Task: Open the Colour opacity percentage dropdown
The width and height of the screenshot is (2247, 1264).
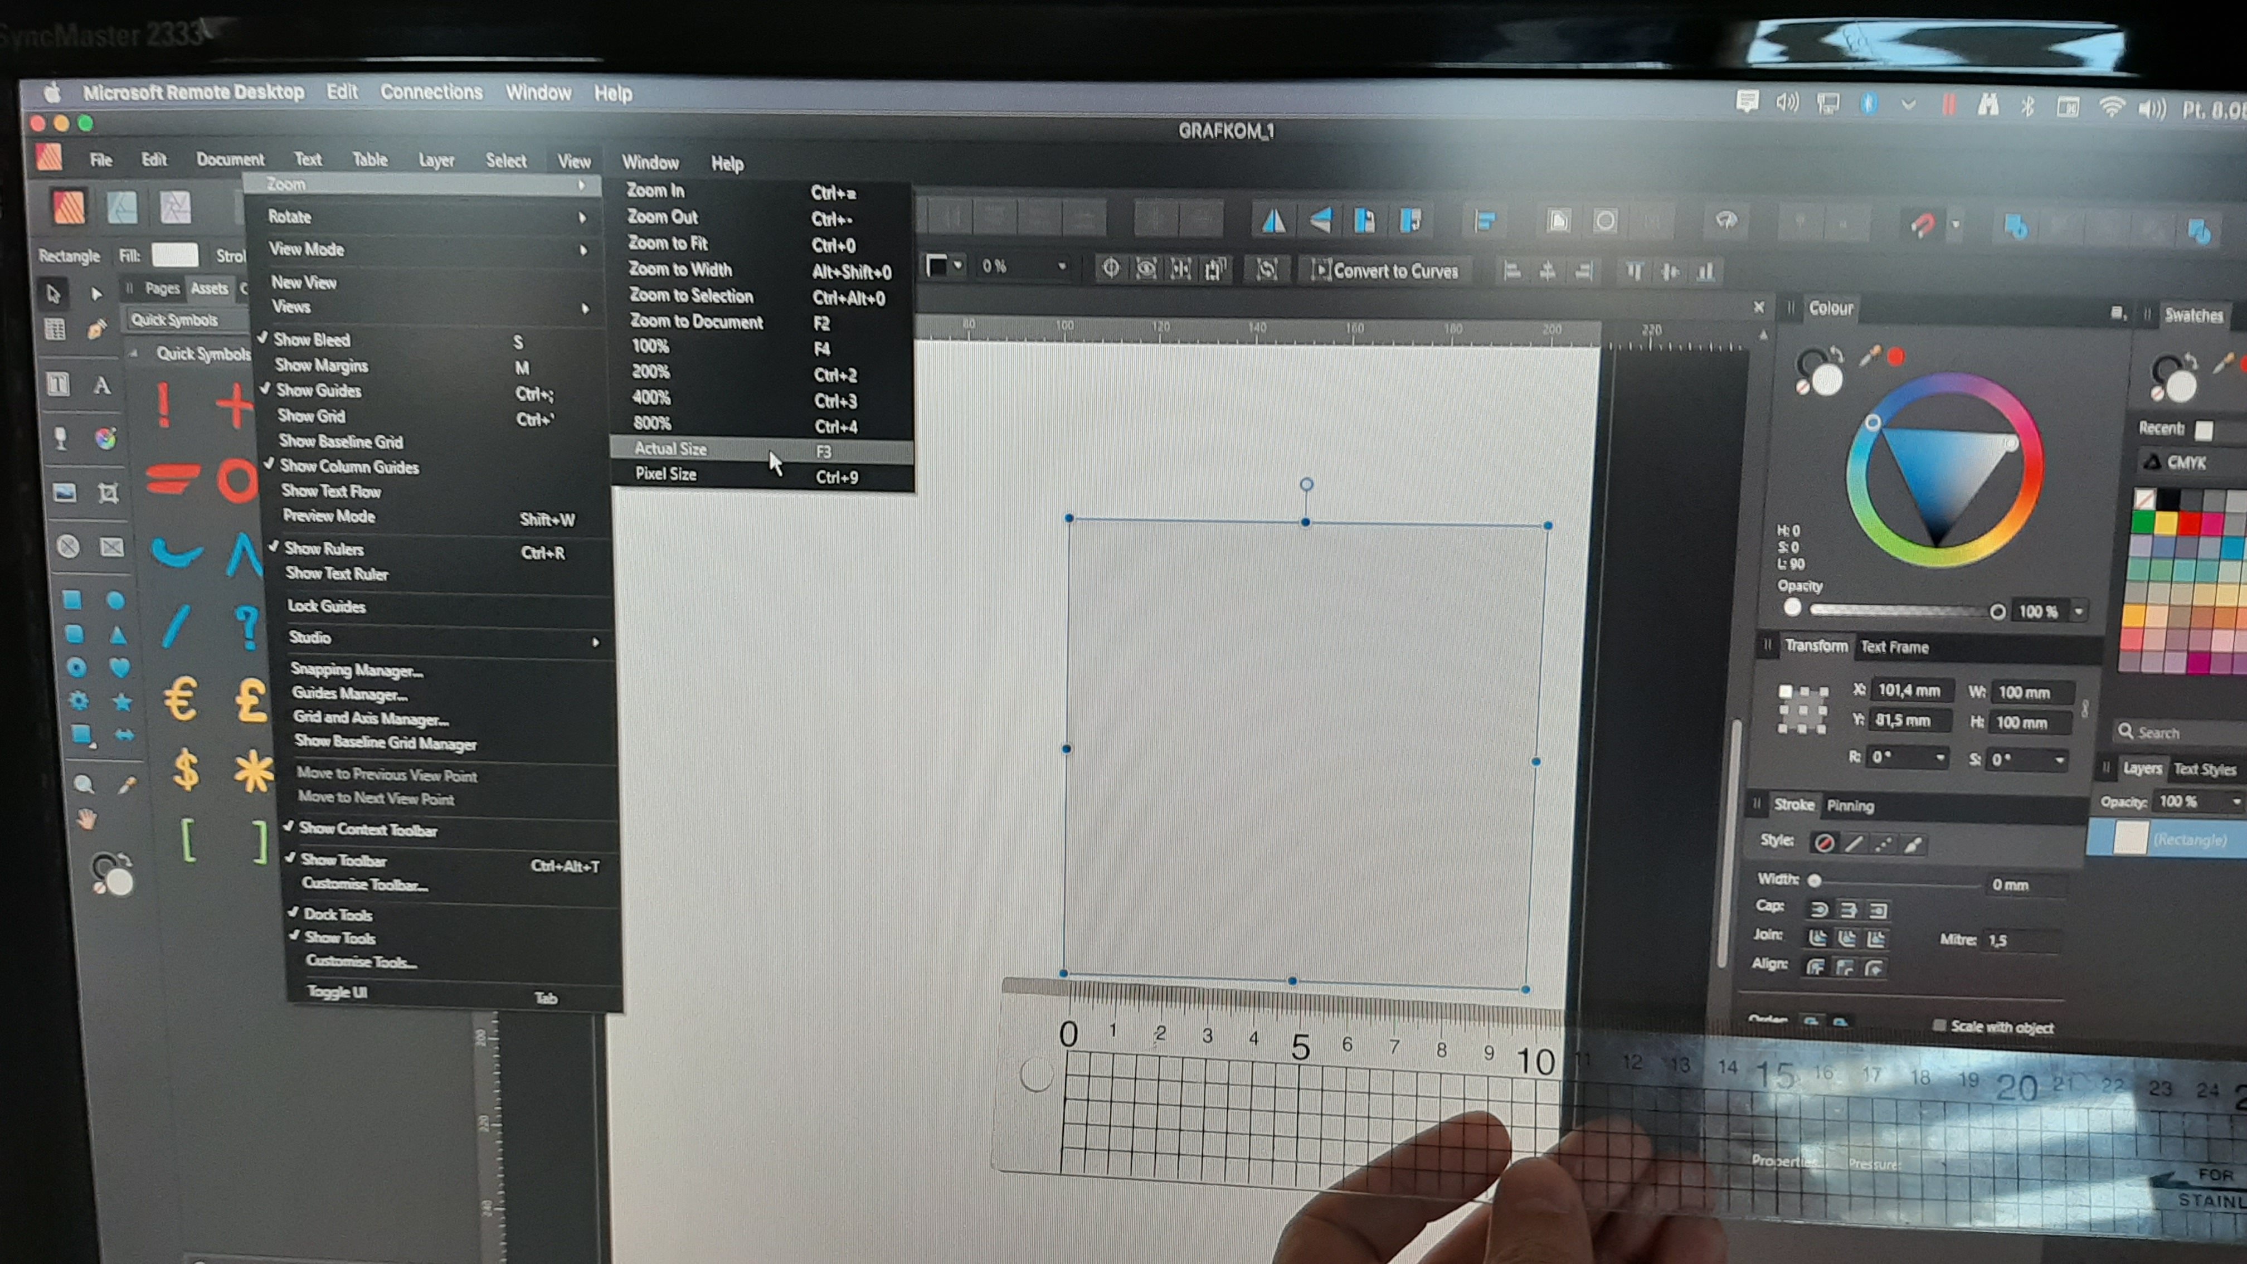Action: click(x=2079, y=611)
